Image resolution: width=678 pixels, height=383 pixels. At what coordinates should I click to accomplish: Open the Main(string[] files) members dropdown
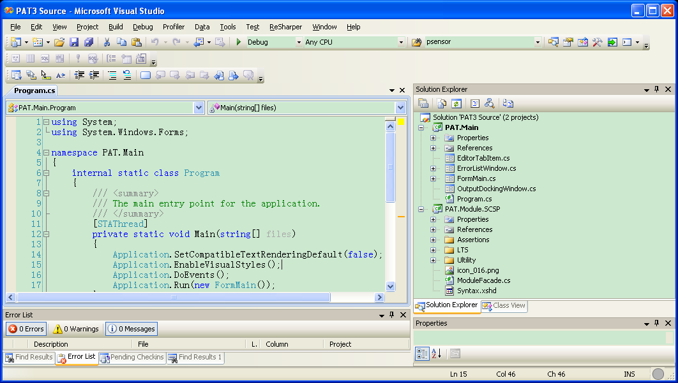coord(400,108)
